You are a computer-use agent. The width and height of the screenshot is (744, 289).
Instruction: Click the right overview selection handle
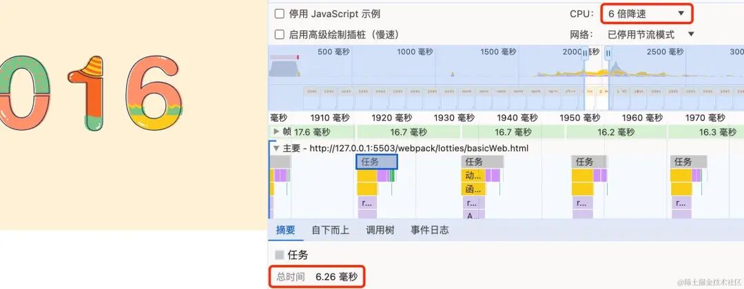click(608, 53)
